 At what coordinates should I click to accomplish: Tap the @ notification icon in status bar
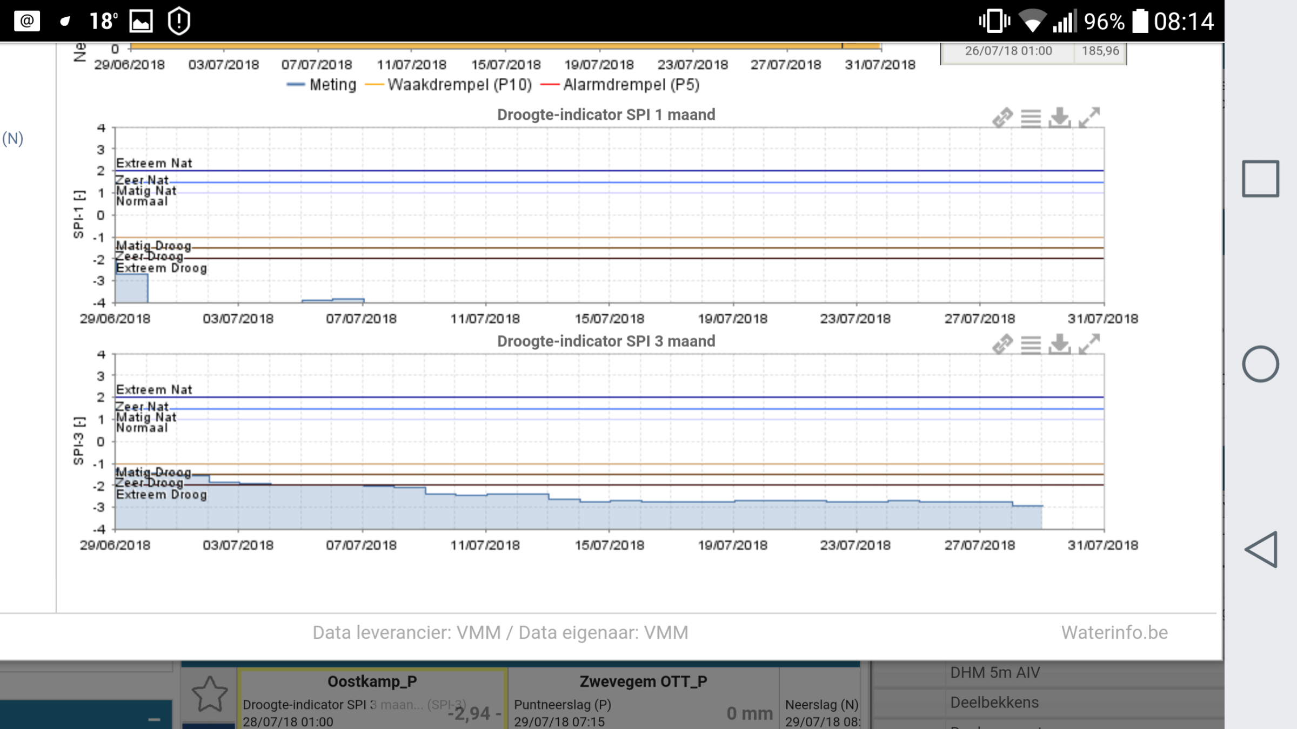point(27,22)
